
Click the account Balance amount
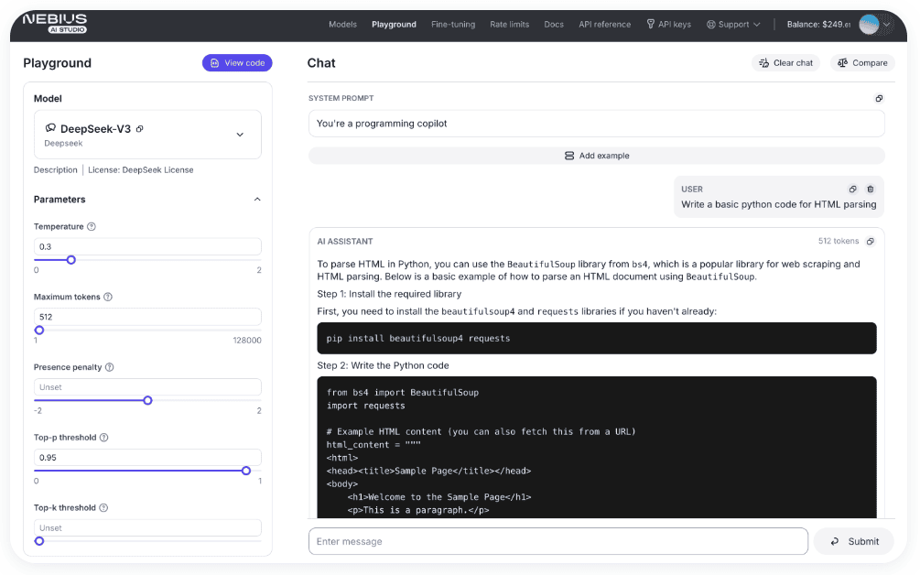(818, 24)
